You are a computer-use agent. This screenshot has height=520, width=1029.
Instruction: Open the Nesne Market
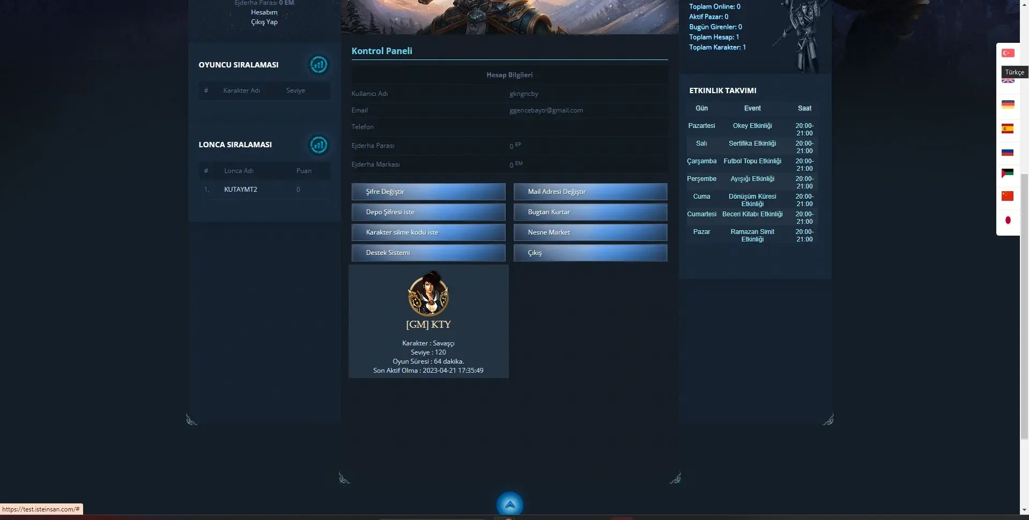(x=590, y=232)
